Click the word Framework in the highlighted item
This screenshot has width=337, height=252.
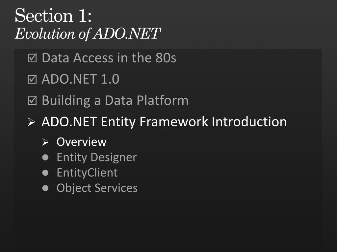click(174, 122)
